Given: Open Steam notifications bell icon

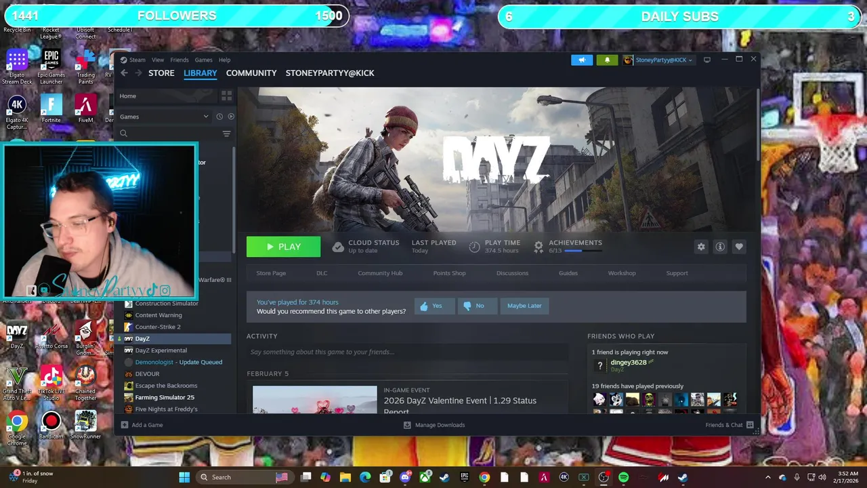Looking at the screenshot, I should [x=607, y=60].
